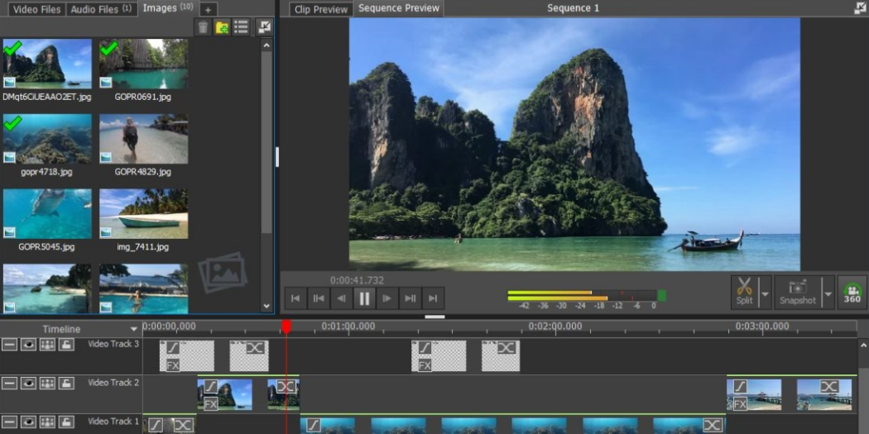
Task: Toggle the lock on Video Track 3
Action: (66, 345)
